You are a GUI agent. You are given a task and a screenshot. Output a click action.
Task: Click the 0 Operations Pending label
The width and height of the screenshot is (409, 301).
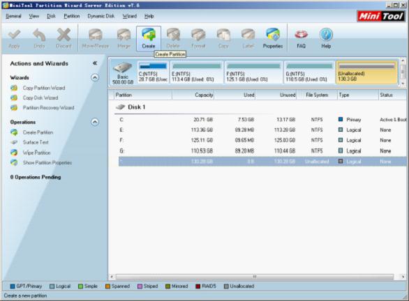point(36,177)
